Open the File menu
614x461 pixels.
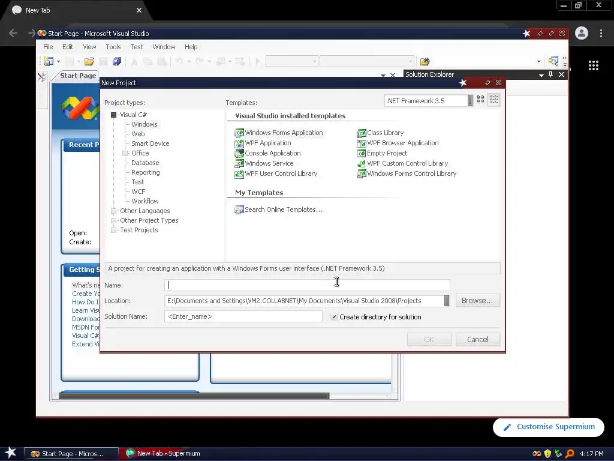[48, 47]
